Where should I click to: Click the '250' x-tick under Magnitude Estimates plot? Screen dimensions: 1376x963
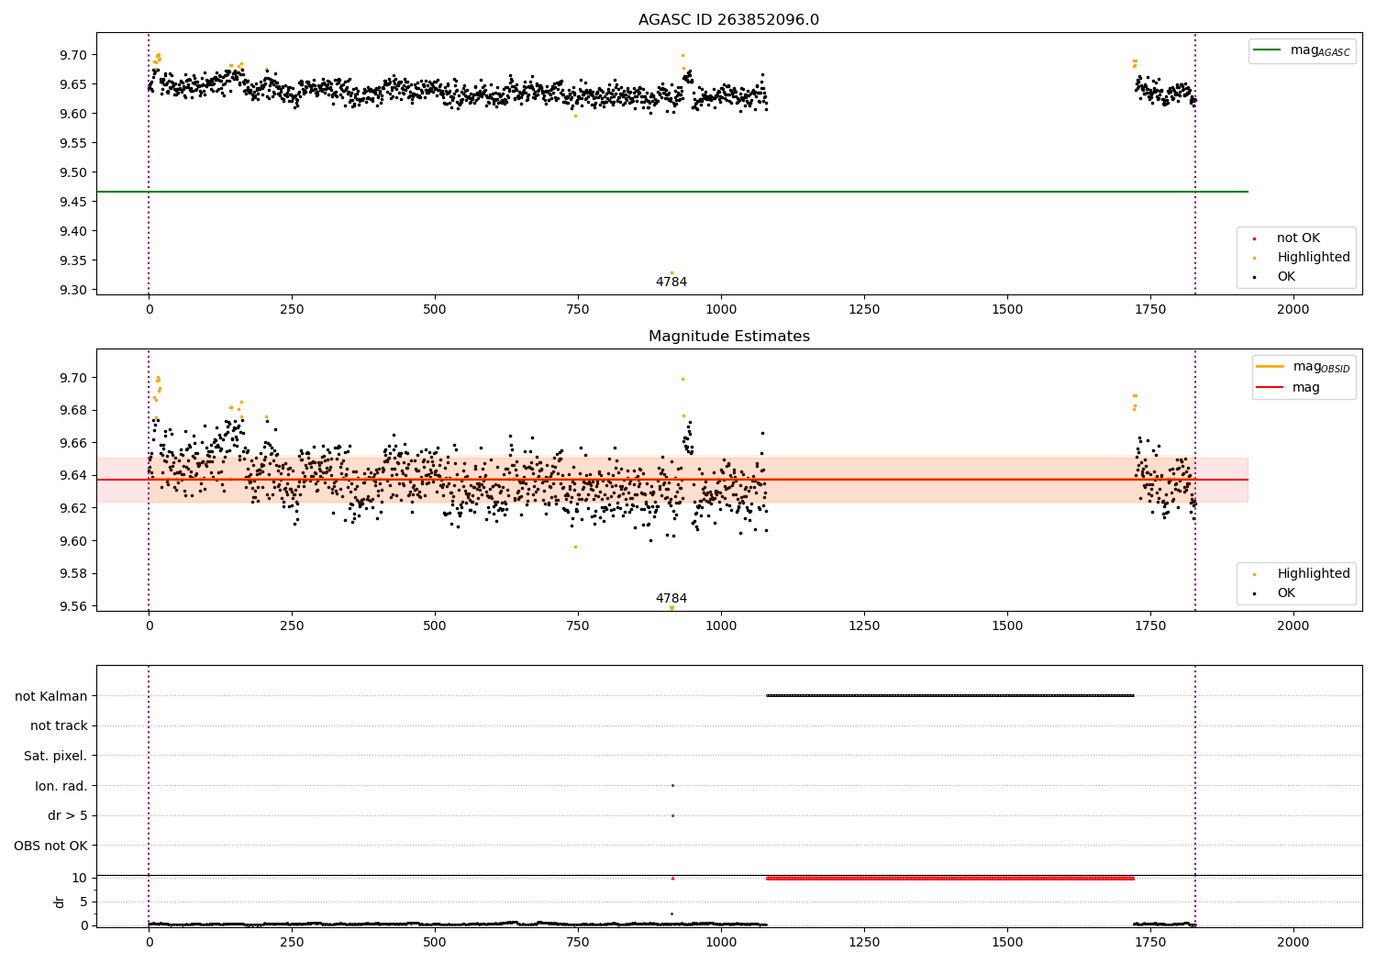[292, 626]
